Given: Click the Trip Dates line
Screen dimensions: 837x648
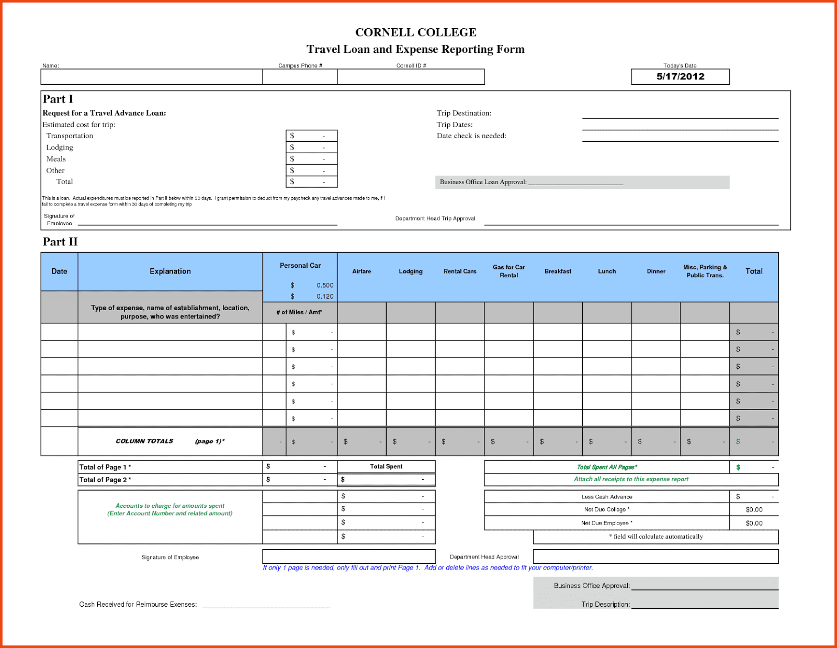Looking at the screenshot, I should click(680, 125).
